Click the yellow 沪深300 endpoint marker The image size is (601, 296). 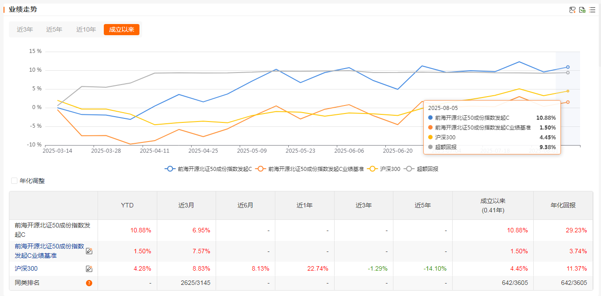(x=568, y=91)
